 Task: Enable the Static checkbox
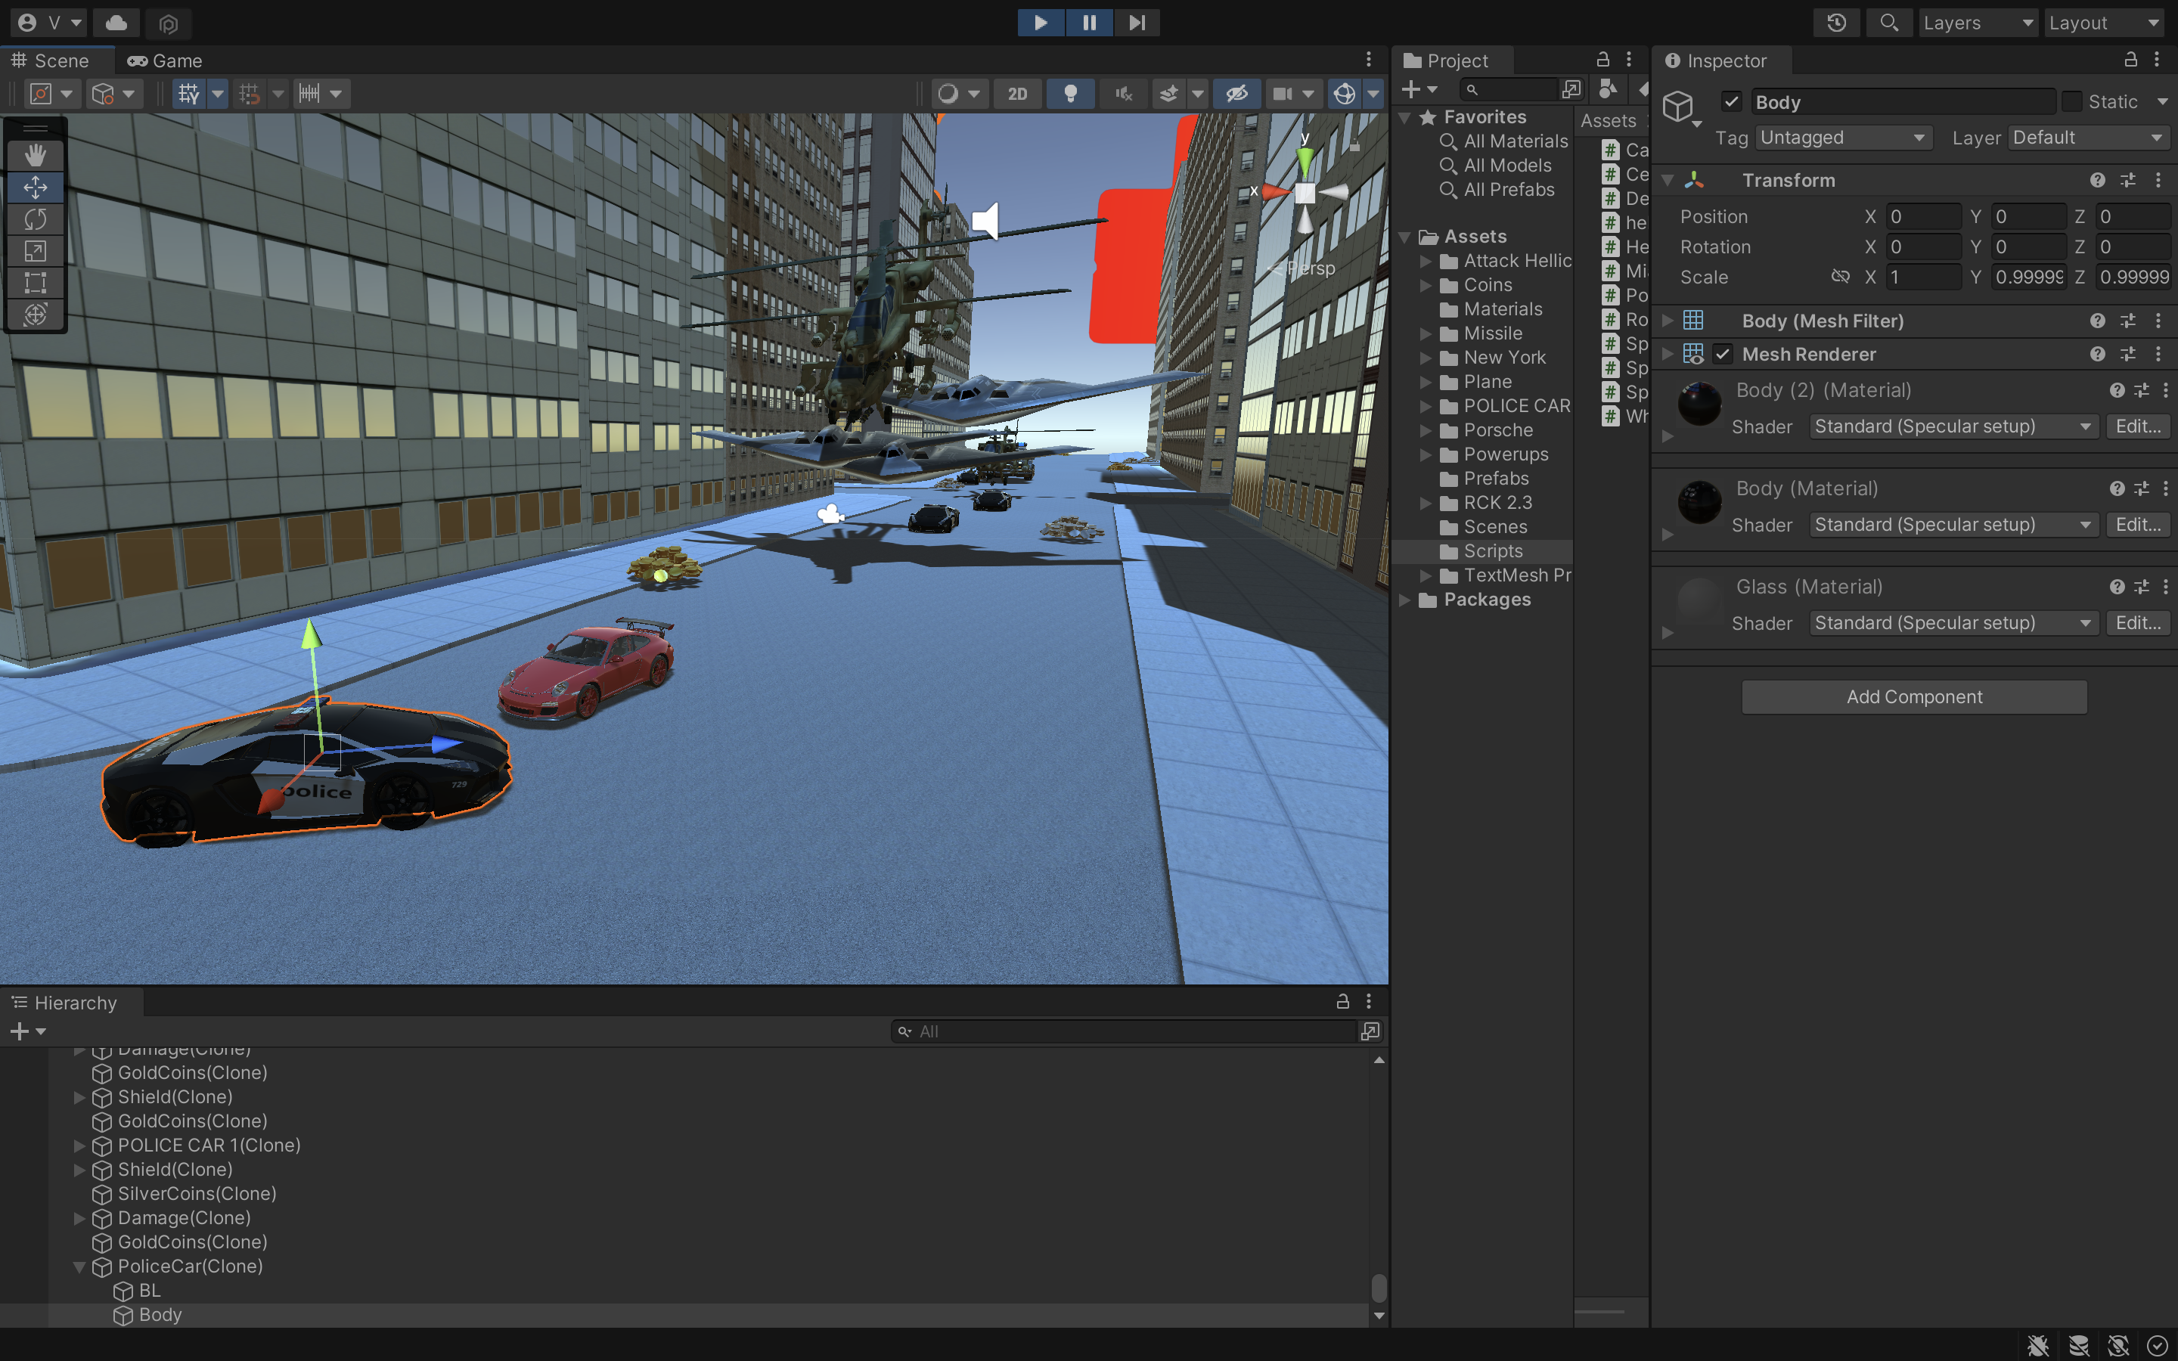pos(2072,102)
